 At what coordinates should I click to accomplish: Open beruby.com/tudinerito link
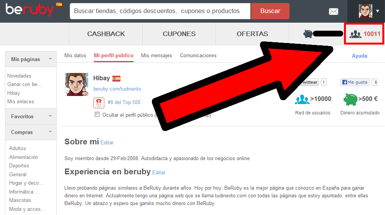[117, 89]
